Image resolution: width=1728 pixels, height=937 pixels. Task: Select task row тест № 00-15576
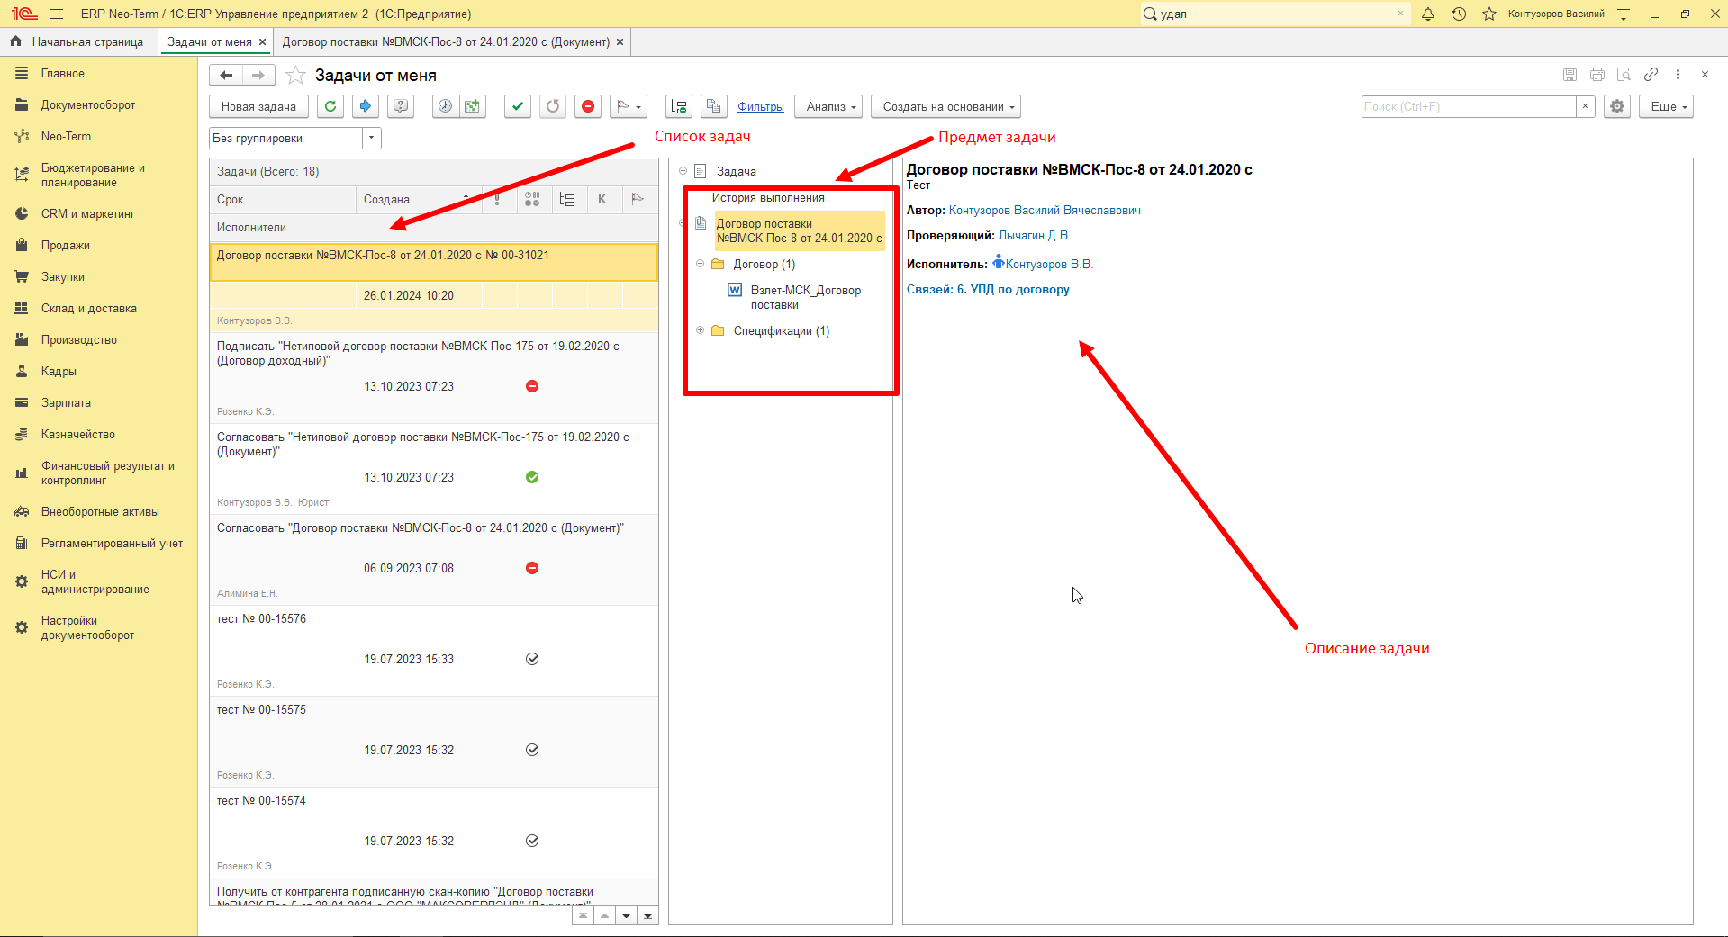tap(434, 651)
